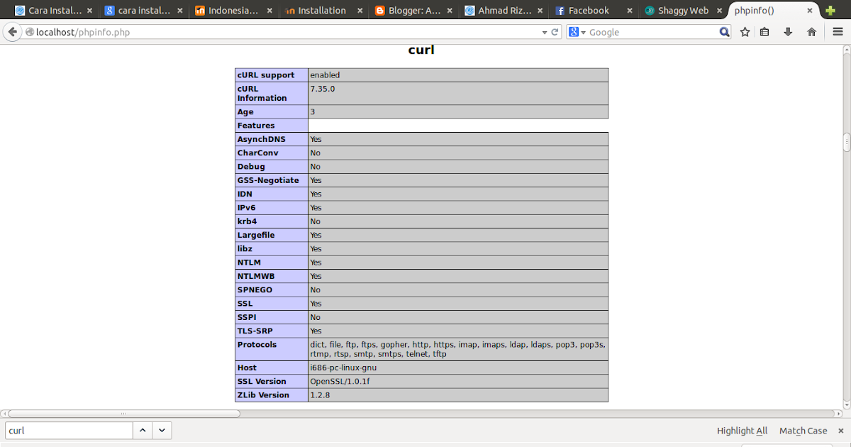Viewport: 851px width, 447px height.
Task: Enable Match Case searching
Action: tap(803, 430)
